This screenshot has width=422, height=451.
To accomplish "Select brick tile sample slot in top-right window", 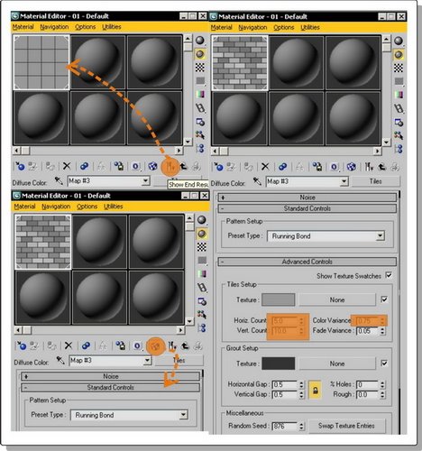I will point(240,63).
